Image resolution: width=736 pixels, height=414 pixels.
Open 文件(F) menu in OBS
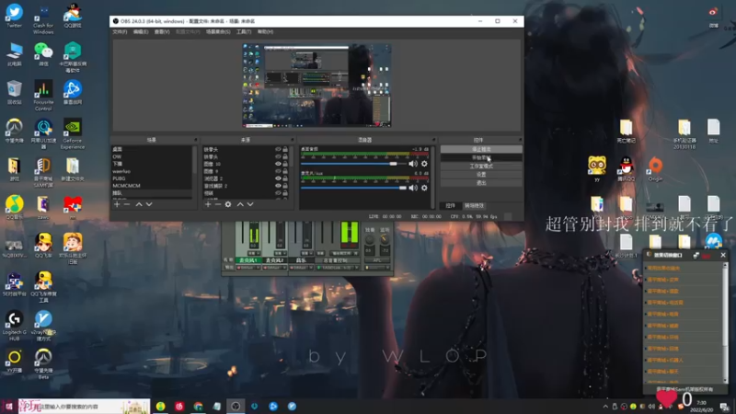point(120,32)
